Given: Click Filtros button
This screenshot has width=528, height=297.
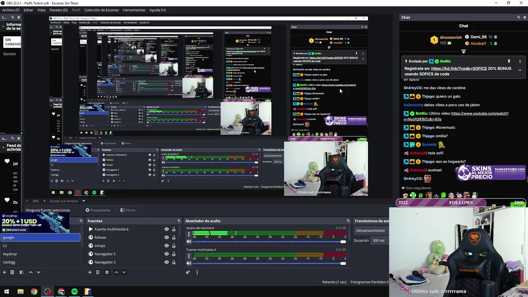Looking at the screenshot, I should [128, 210].
